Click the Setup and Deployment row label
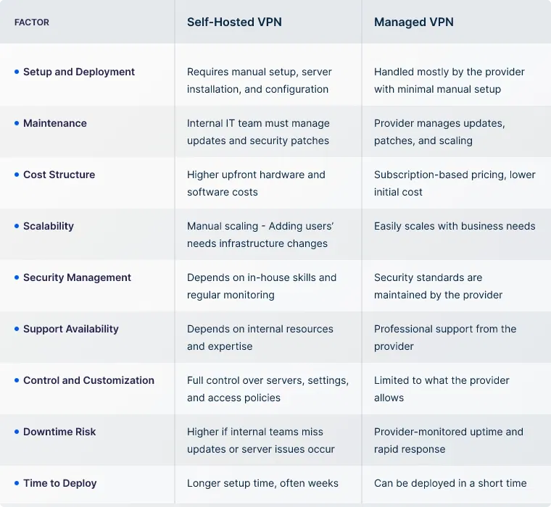Screen dimensions: 551x507 tap(79, 72)
